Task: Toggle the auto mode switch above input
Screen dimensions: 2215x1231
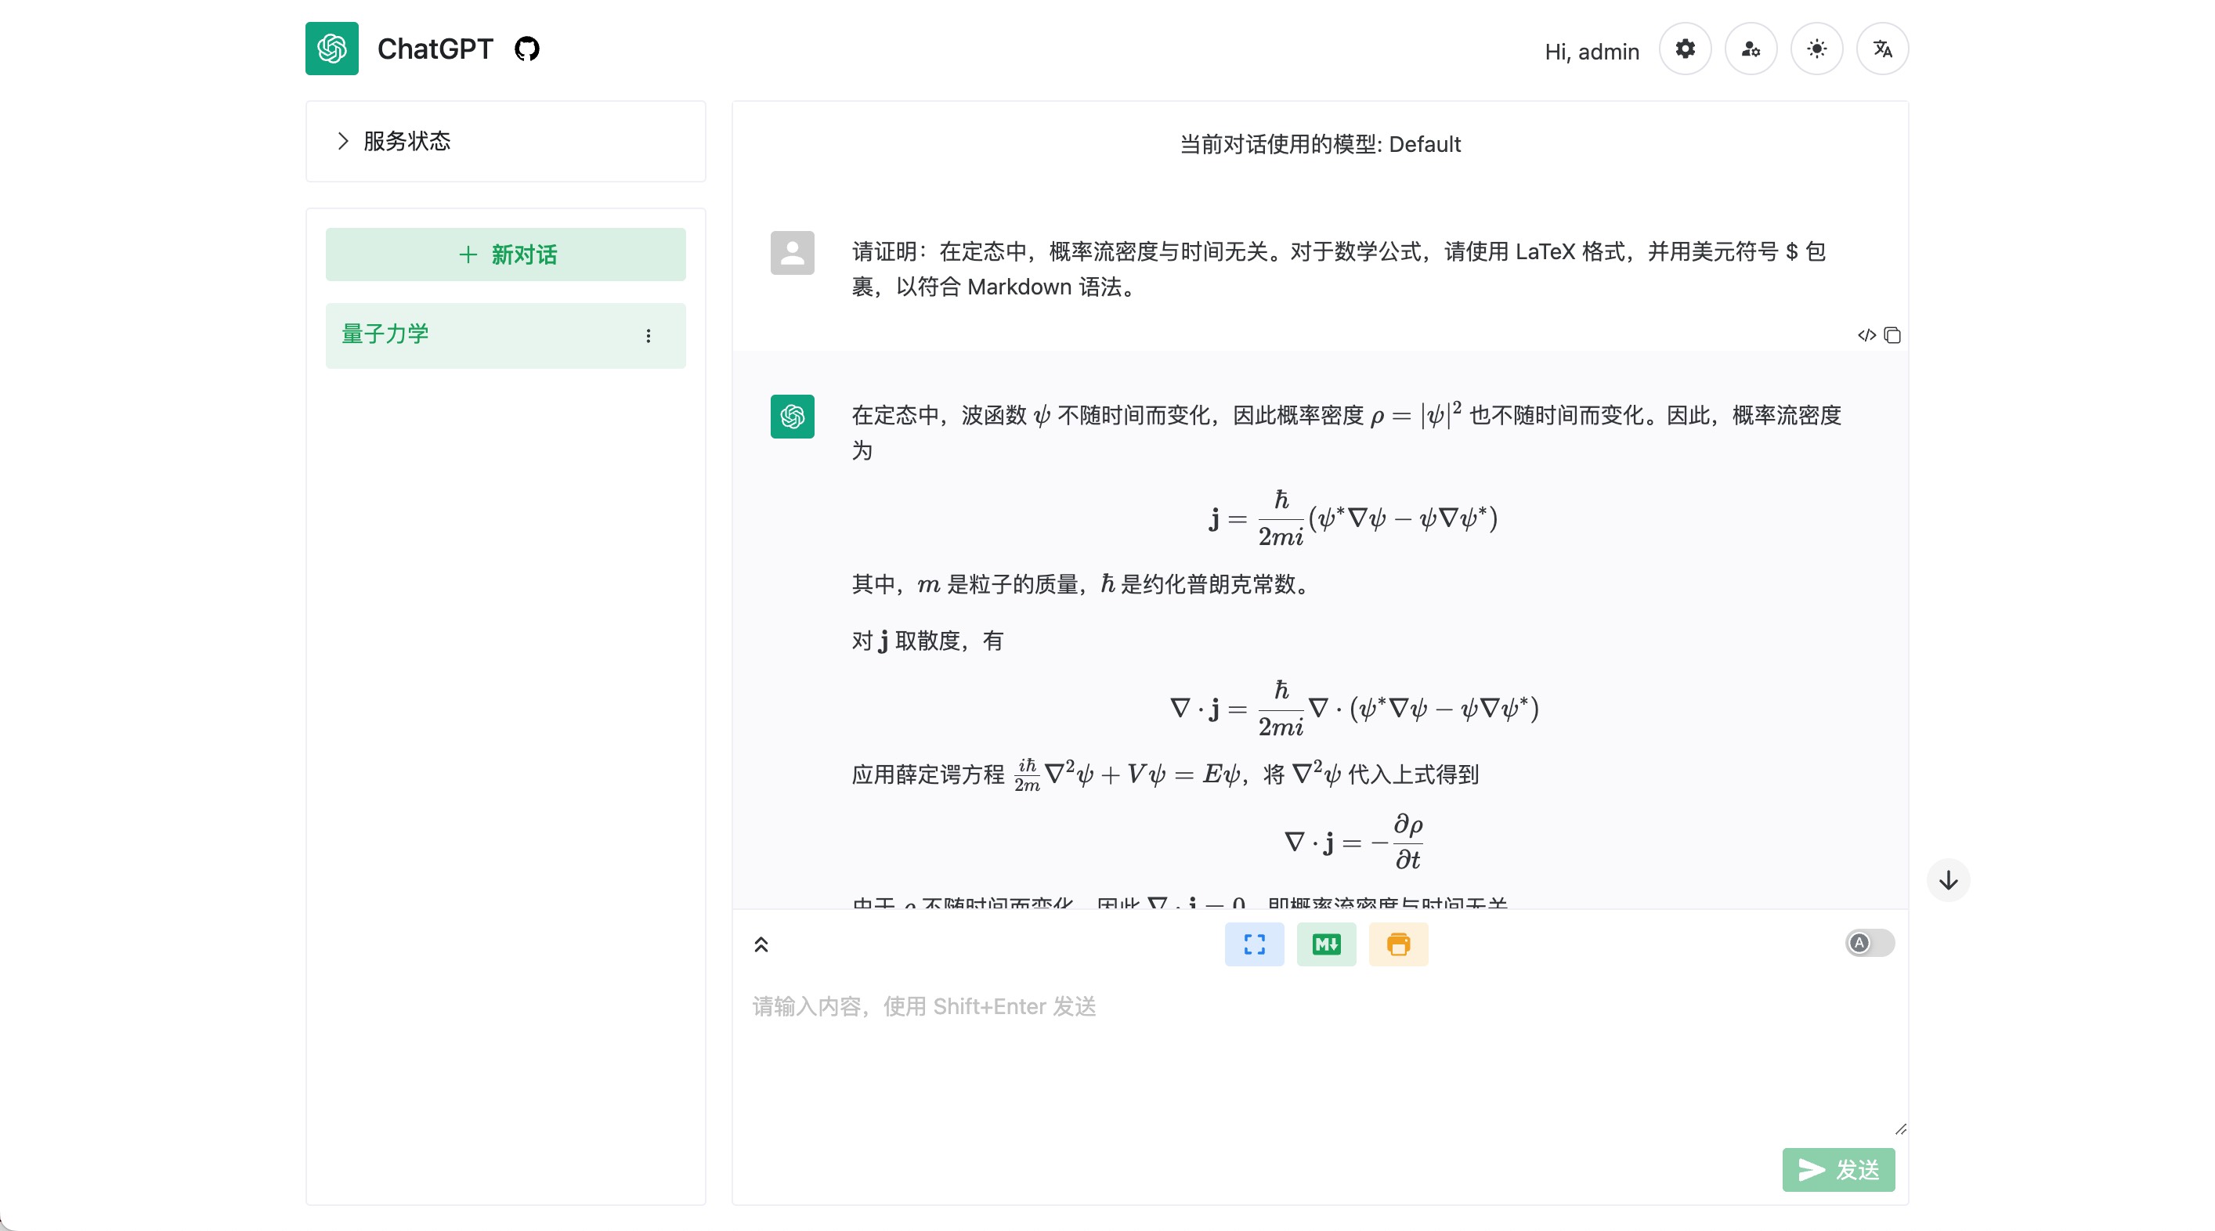Action: 1870,943
